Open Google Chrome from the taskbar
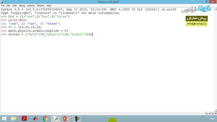Image resolution: width=217 pixels, height=122 pixels. pyautogui.click(x=45, y=119)
